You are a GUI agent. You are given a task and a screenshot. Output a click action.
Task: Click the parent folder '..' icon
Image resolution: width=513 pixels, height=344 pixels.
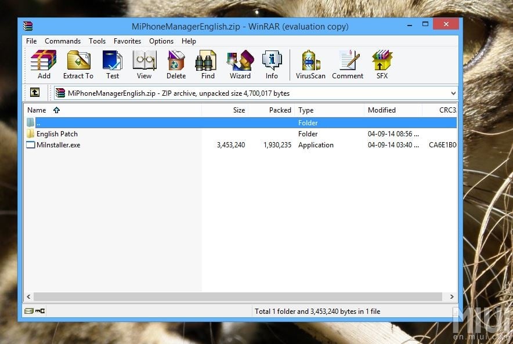click(x=30, y=122)
